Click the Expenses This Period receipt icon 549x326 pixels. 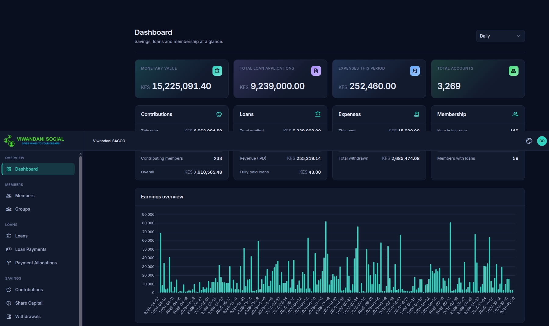click(415, 71)
